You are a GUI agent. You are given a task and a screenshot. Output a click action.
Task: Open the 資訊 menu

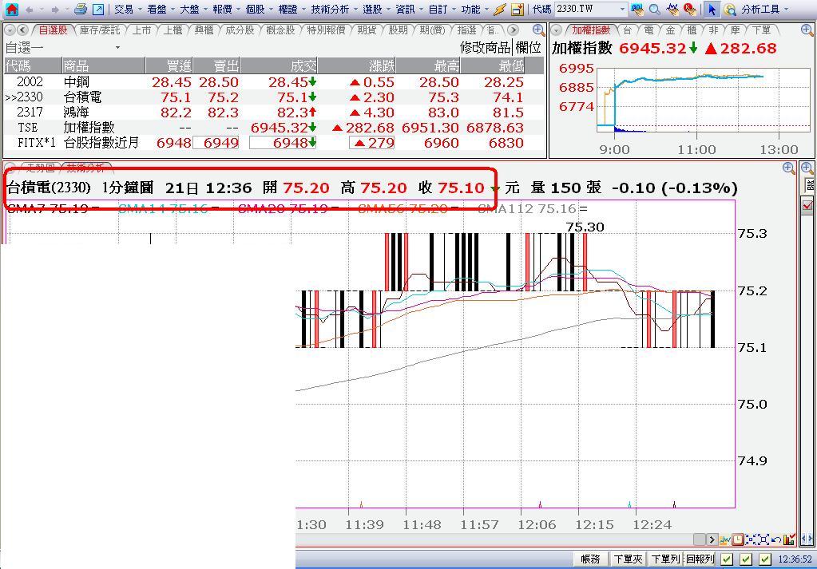(405, 10)
